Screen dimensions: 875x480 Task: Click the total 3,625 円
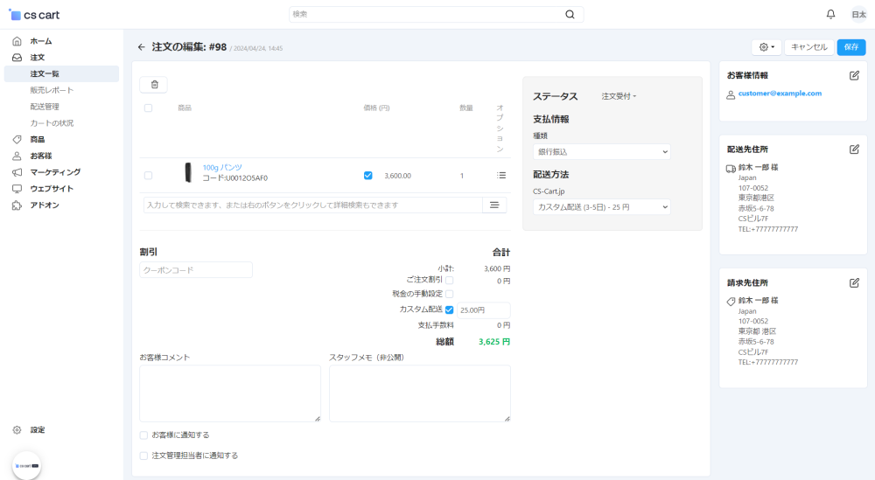[x=493, y=342]
